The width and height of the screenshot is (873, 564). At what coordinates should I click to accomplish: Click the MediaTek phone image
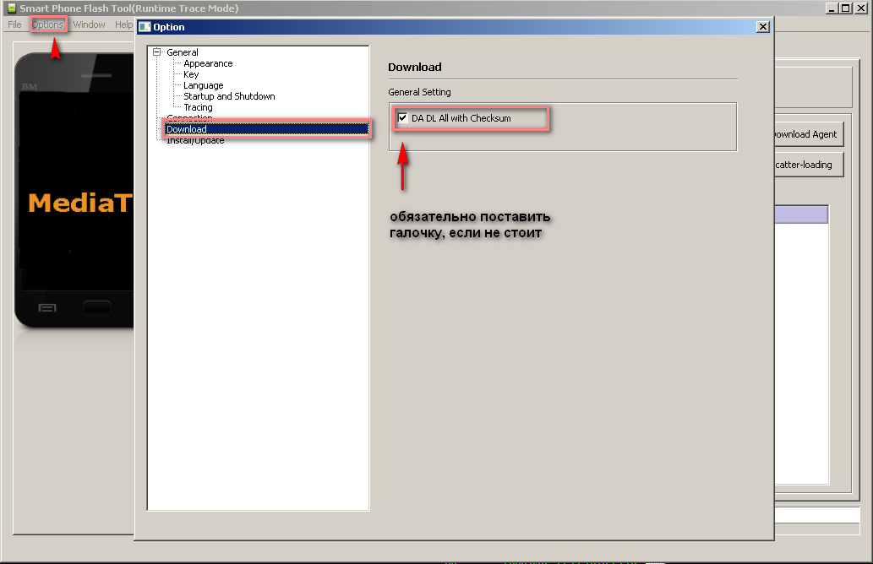click(x=74, y=190)
